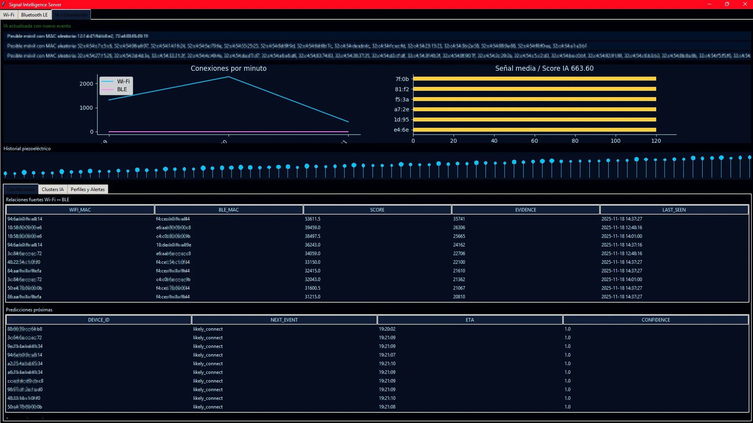The height and width of the screenshot is (423, 753).
Task: Switch to Perfiles y Alertas tab
Action: click(88, 189)
